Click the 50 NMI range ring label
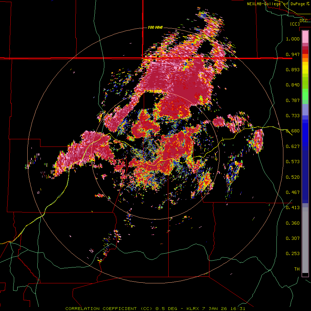The width and height of the screenshot is (311, 311). pos(155,92)
